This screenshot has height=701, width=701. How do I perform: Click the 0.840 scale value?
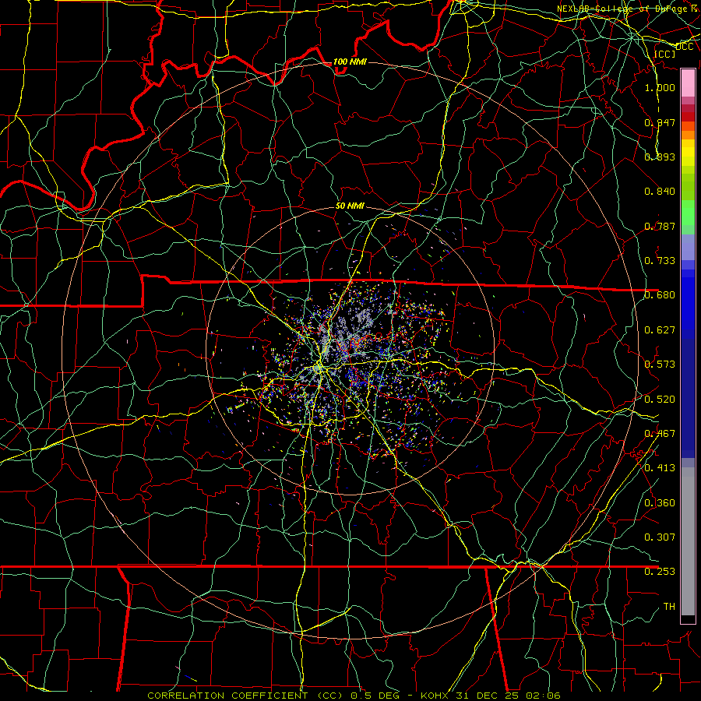click(660, 192)
